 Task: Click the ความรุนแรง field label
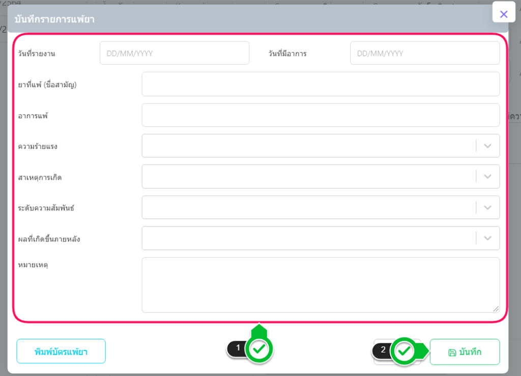(38, 147)
